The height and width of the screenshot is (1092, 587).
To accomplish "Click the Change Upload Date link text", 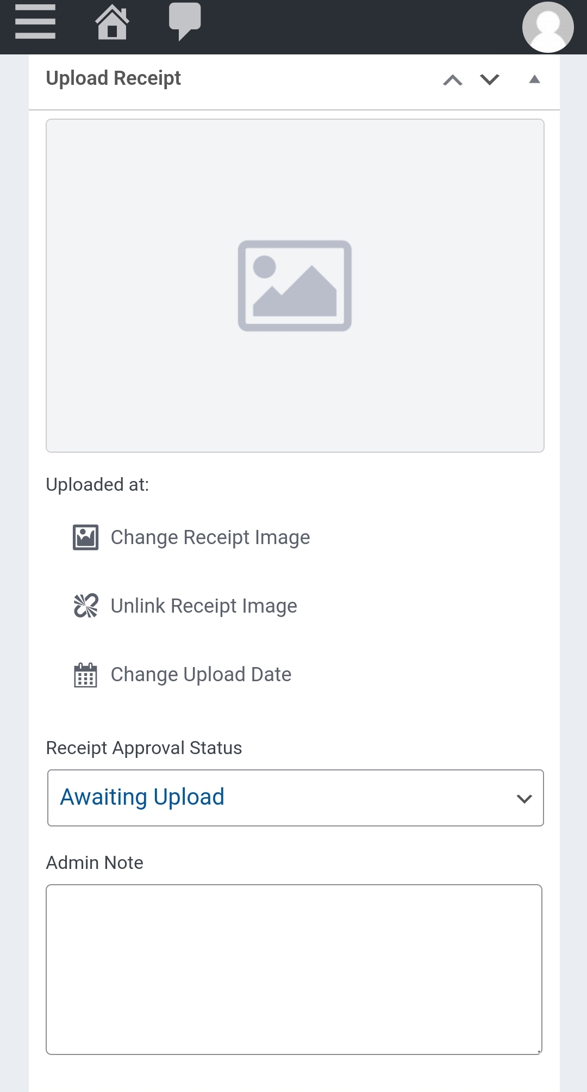I will coord(201,675).
